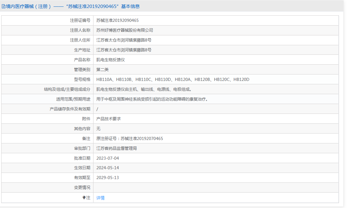
Task: Open the 详情 link in the notes row
Action: tap(101, 198)
